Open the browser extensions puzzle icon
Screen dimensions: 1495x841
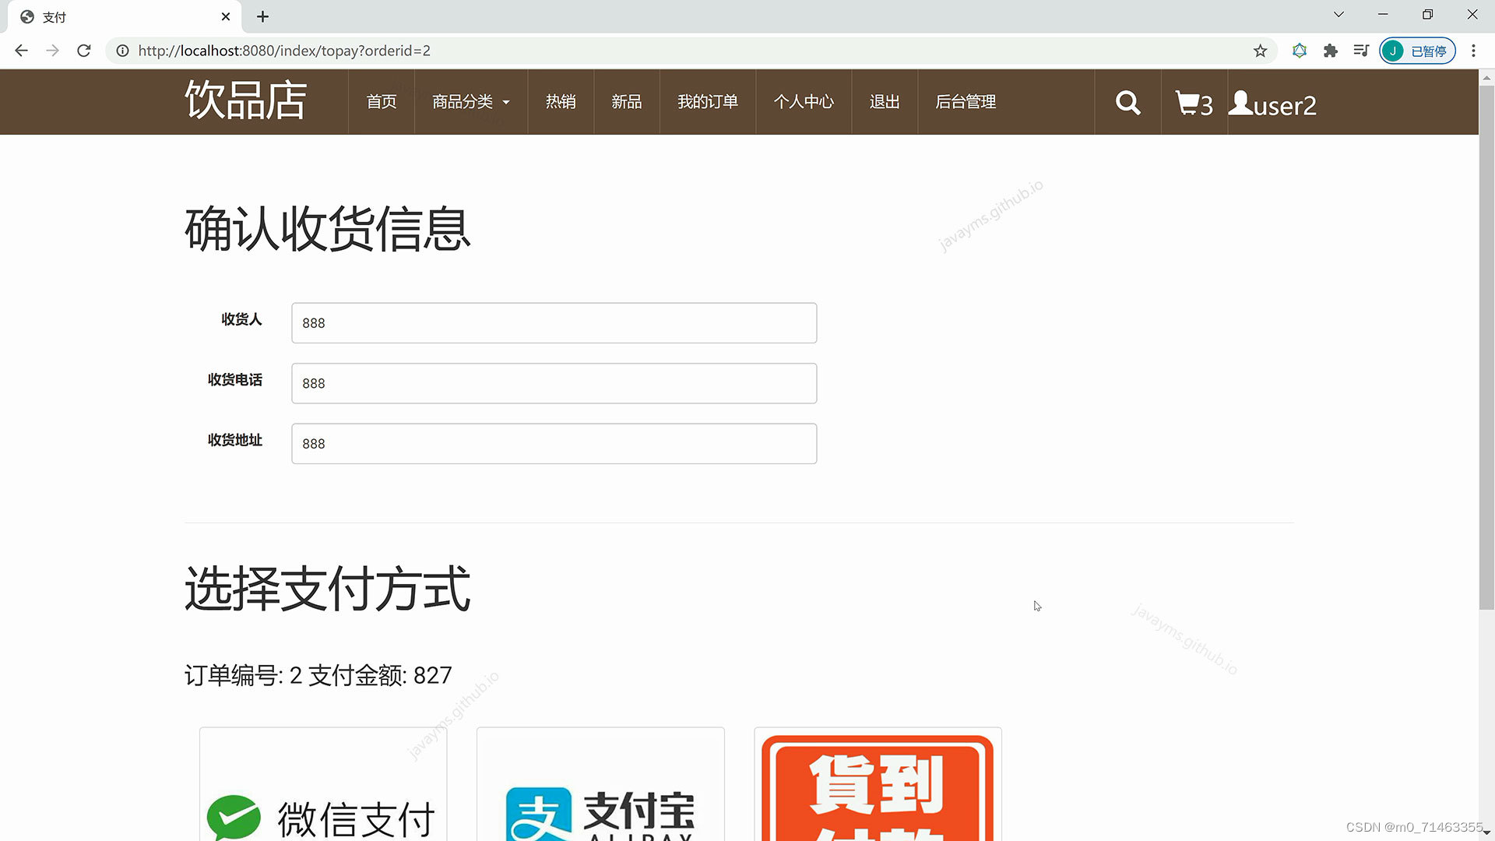click(1330, 51)
